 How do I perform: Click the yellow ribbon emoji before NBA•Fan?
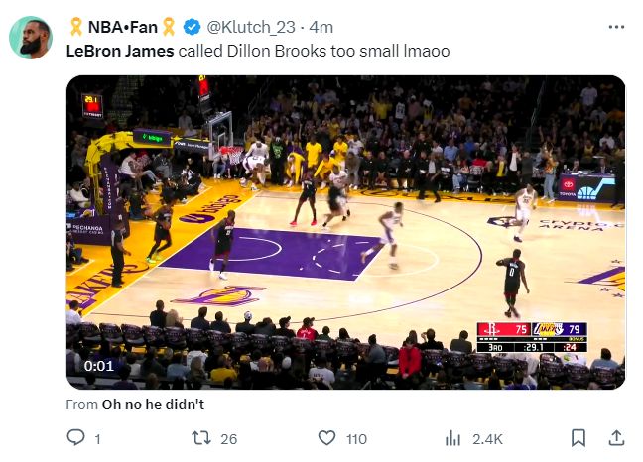pos(76,27)
